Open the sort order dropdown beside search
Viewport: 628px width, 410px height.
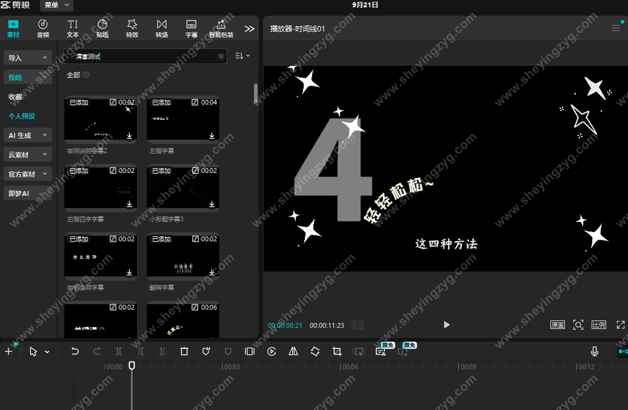click(242, 56)
